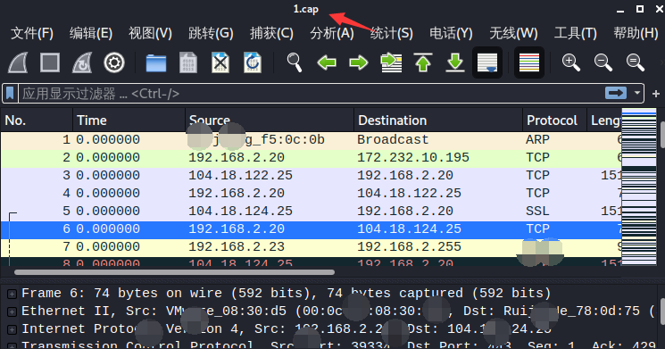The width and height of the screenshot is (665, 349).
Task: Sort by Time column header
Action: 129,120
